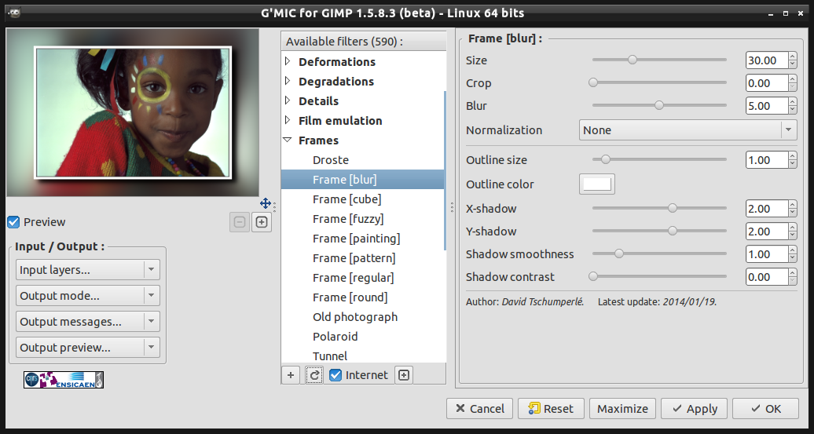Screen dimensions: 814x434
Task: Click the ENSICAEN logo banner
Action: [64, 380]
